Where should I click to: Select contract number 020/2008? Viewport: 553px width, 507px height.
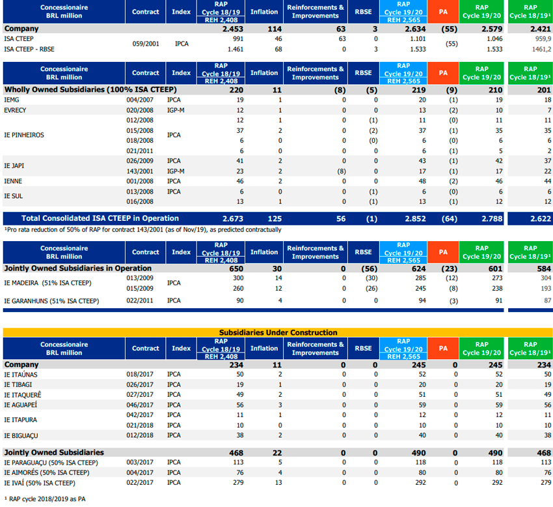pyautogui.click(x=140, y=110)
